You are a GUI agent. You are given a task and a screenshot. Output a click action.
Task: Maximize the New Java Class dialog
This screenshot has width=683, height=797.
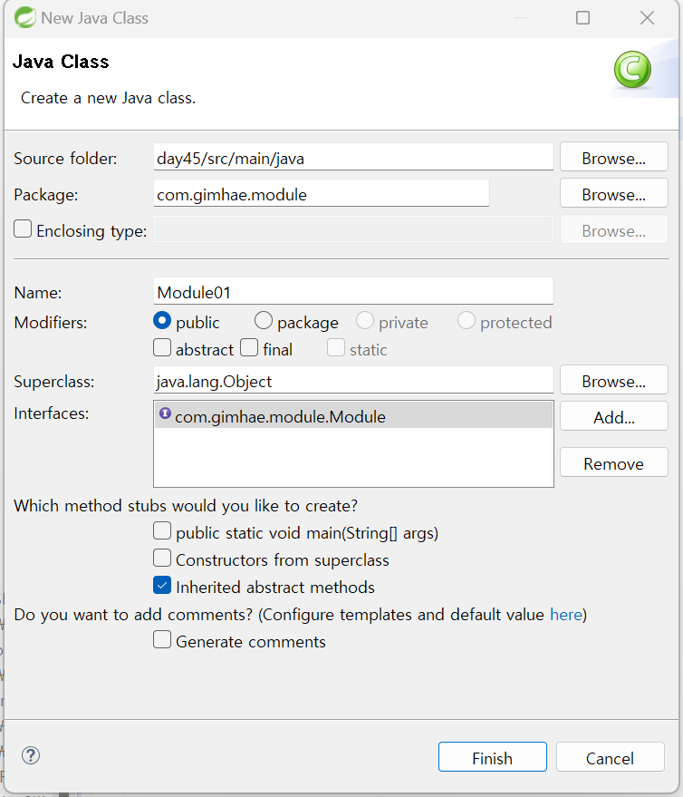click(583, 18)
